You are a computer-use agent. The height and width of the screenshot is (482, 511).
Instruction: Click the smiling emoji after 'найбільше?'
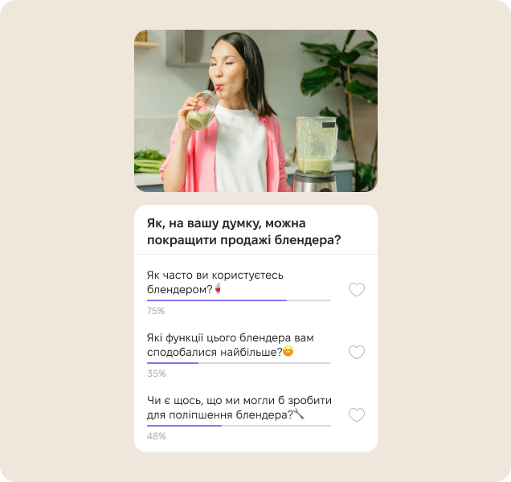tap(288, 351)
